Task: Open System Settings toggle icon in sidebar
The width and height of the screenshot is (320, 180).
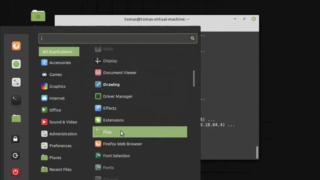Action: (x=16, y=82)
